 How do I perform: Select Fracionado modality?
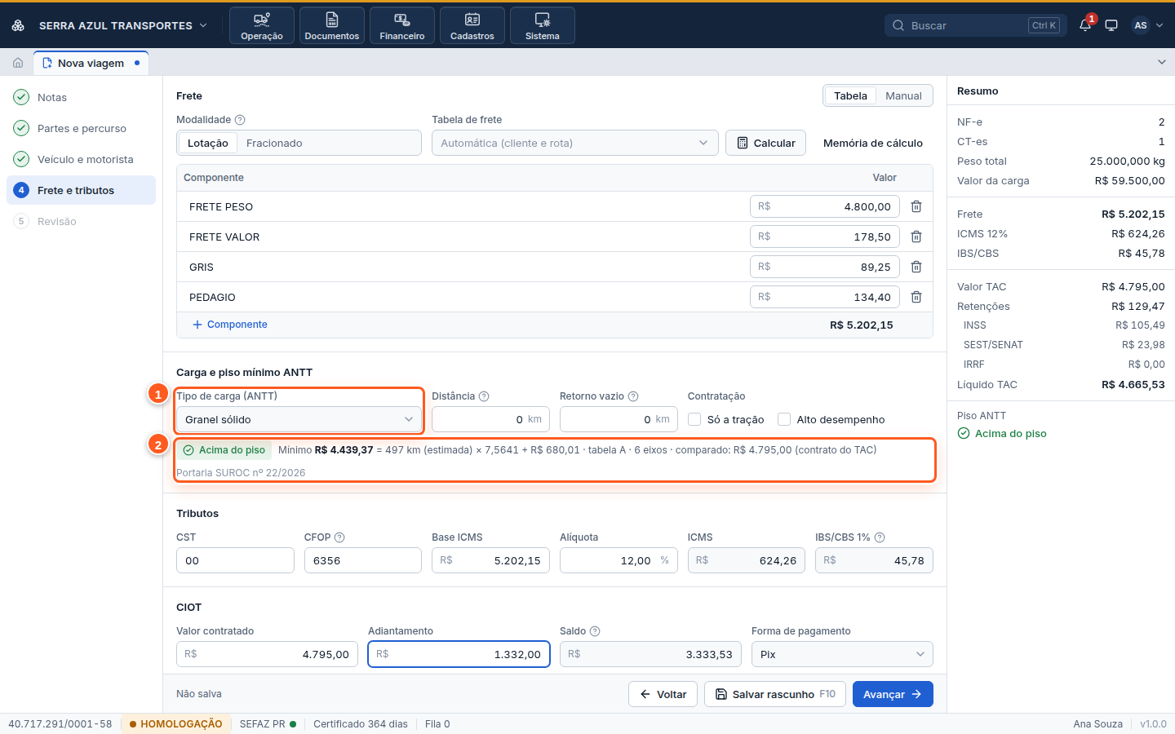point(274,143)
